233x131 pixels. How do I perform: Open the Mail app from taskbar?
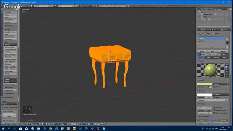27,128
